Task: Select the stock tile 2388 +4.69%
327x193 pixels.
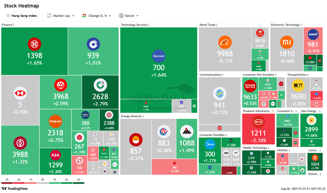Action: click(x=109, y=120)
